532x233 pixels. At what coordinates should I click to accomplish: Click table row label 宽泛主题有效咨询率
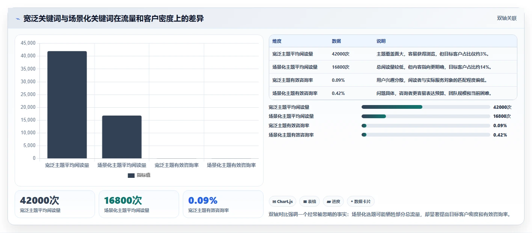pyautogui.click(x=293, y=80)
